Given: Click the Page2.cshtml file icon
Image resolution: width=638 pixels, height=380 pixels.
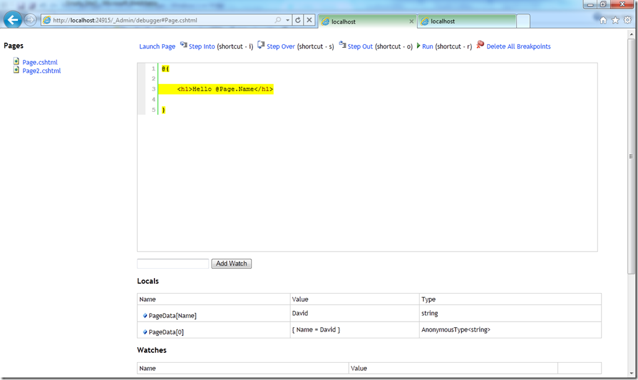Looking at the screenshot, I should [16, 70].
